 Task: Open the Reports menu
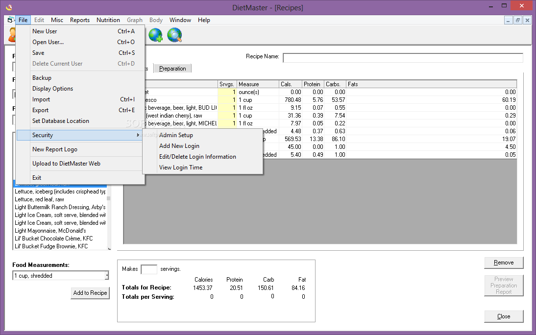(80, 20)
